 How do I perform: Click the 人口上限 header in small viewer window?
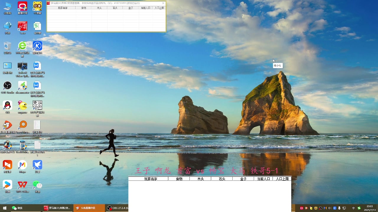point(159,8)
